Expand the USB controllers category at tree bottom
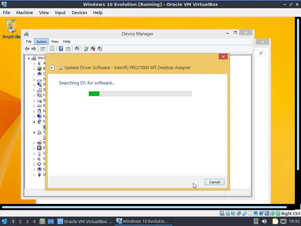The width and height of the screenshot is (301, 226). point(34,175)
